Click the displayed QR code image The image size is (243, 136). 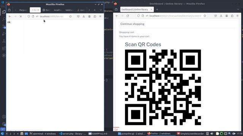163,87
